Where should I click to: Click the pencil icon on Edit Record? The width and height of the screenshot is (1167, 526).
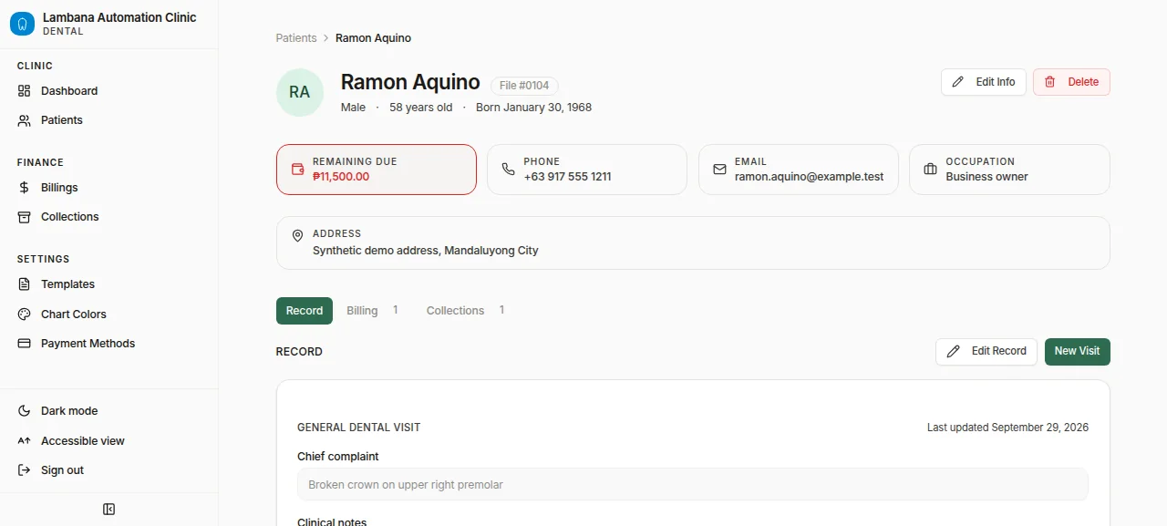click(x=953, y=351)
